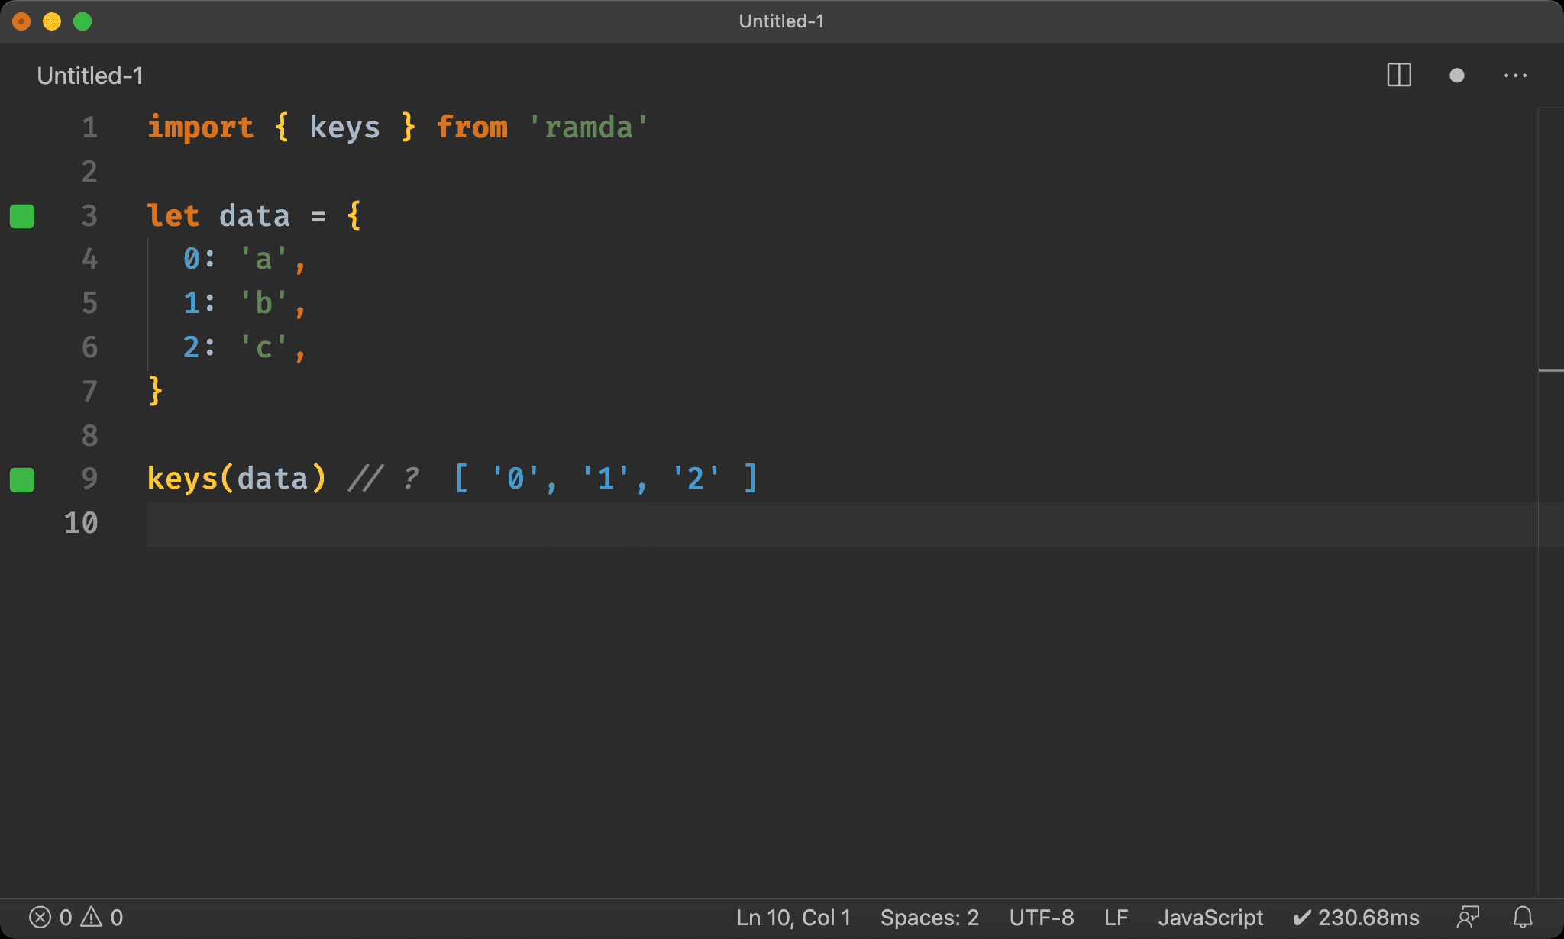Click the inline result [ '0', '1', '2' ]
This screenshot has height=939, width=1564.
(x=606, y=479)
